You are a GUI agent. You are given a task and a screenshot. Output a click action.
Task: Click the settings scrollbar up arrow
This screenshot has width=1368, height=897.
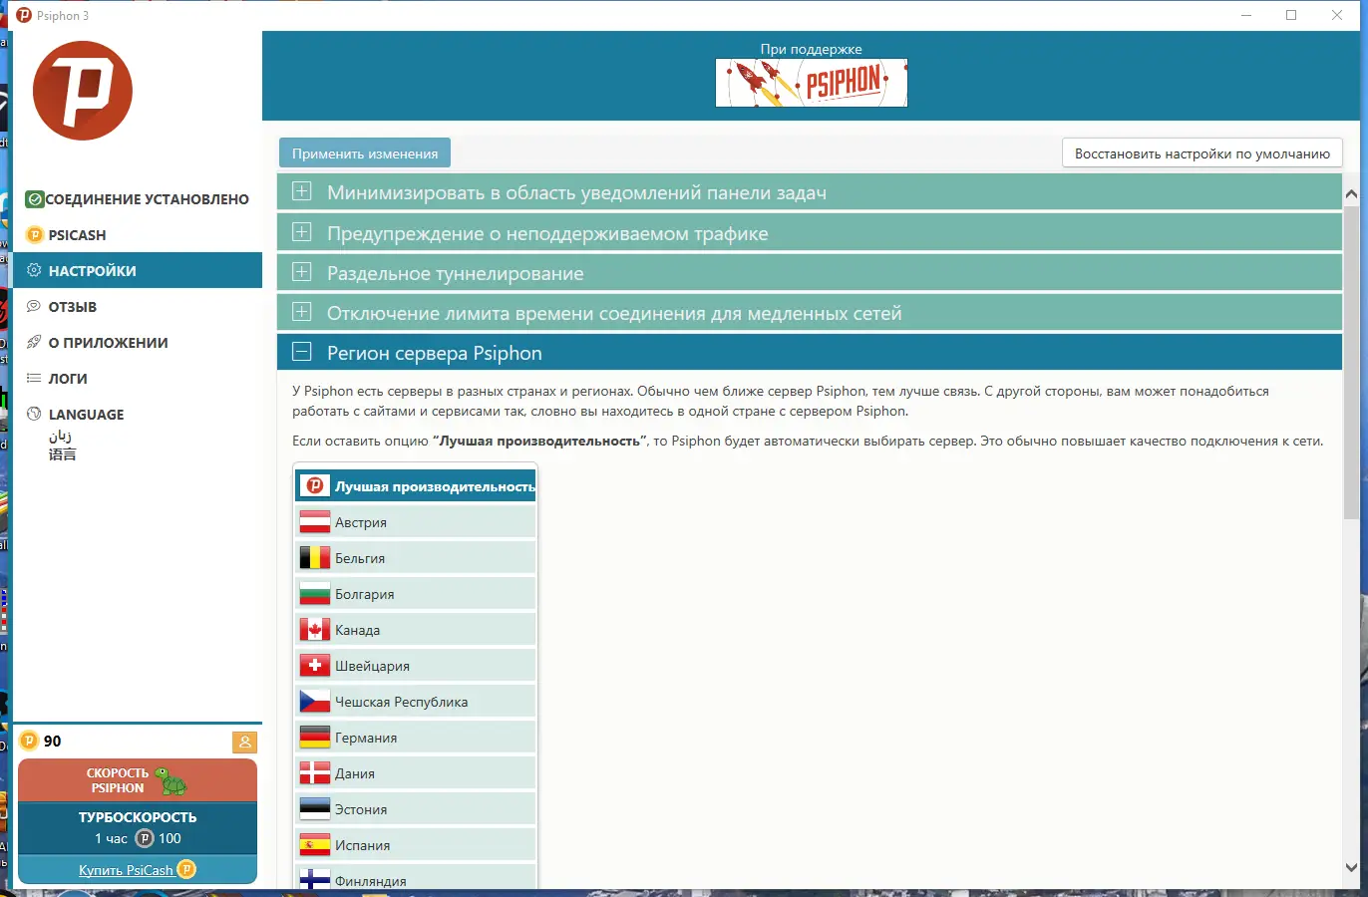point(1351,194)
